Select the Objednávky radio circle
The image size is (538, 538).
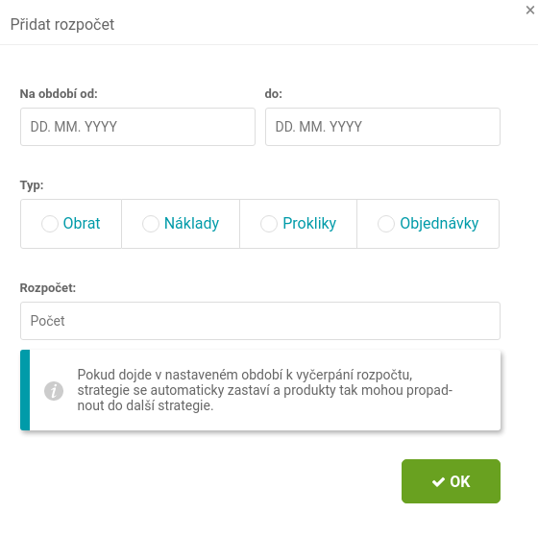(x=386, y=224)
